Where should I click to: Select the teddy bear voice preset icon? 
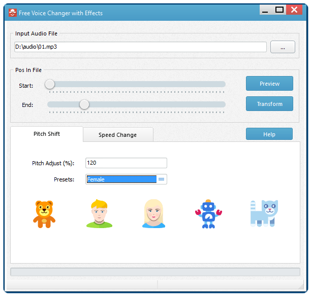[x=44, y=214]
